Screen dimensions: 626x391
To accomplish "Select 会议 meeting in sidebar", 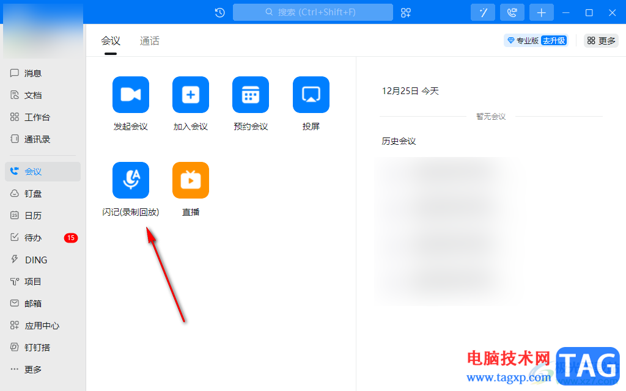I will 43,172.
